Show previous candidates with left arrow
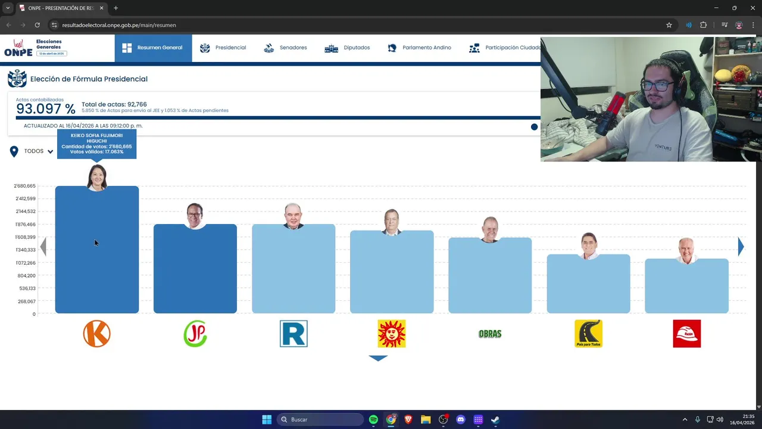The height and width of the screenshot is (429, 762). (x=43, y=247)
